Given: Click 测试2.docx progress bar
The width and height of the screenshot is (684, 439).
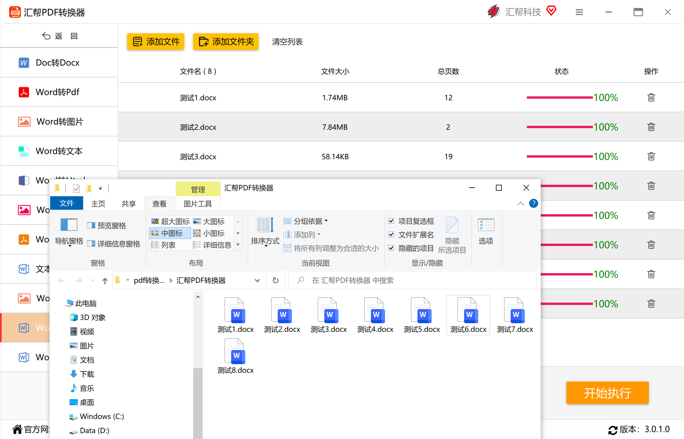Looking at the screenshot, I should [560, 127].
